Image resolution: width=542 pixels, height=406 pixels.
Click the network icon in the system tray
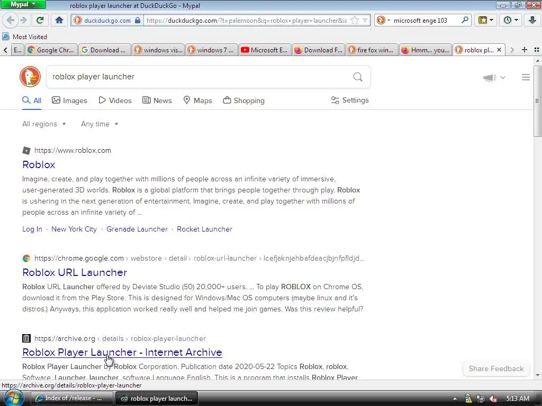pos(480,399)
